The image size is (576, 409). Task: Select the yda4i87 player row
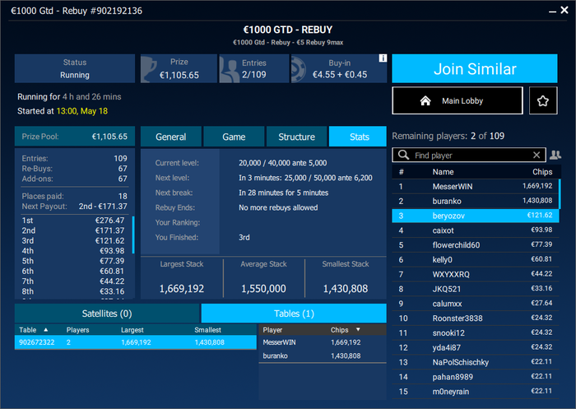pyautogui.click(x=476, y=347)
